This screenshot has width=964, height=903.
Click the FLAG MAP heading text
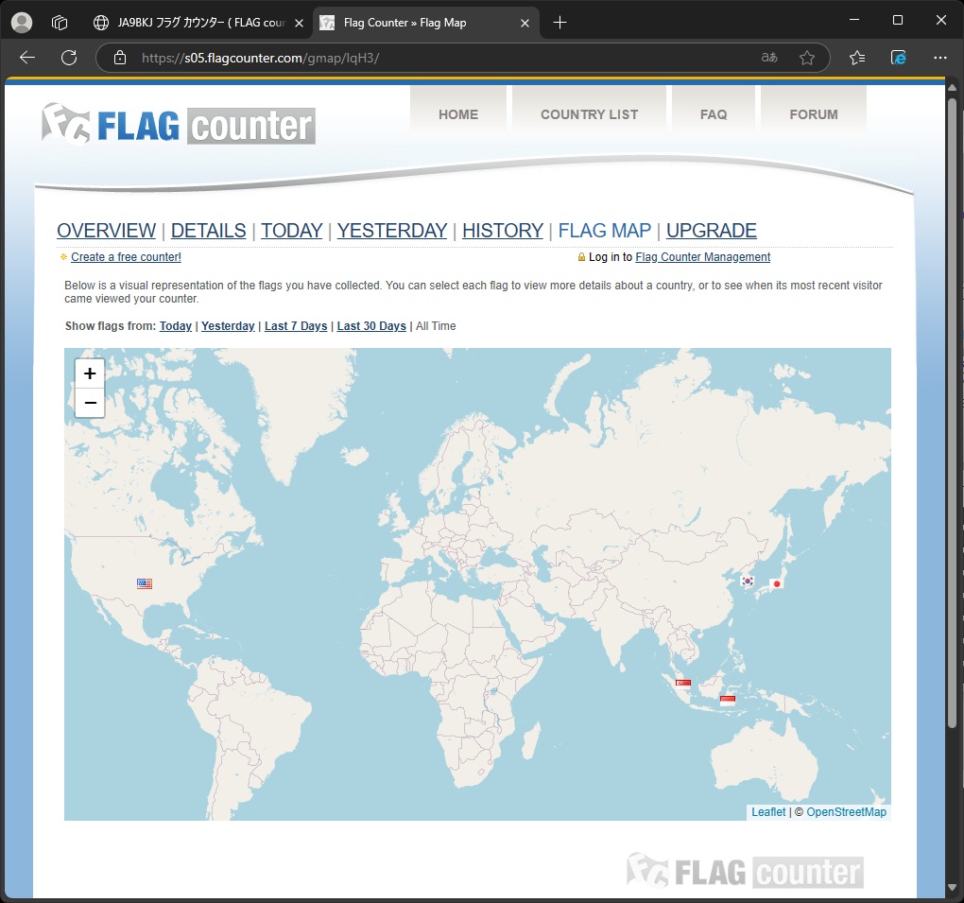[x=604, y=231]
